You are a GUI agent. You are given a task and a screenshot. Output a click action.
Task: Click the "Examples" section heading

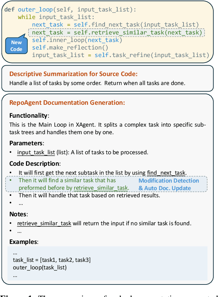pyautogui.click(x=23, y=241)
